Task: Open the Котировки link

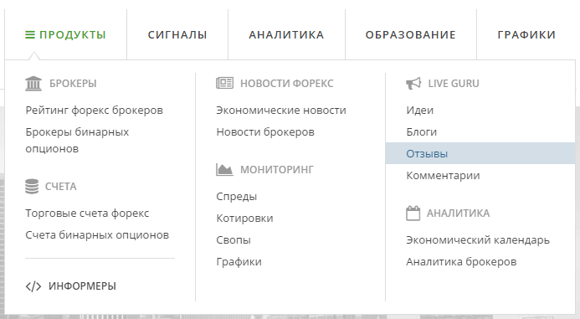Action: pyautogui.click(x=244, y=219)
